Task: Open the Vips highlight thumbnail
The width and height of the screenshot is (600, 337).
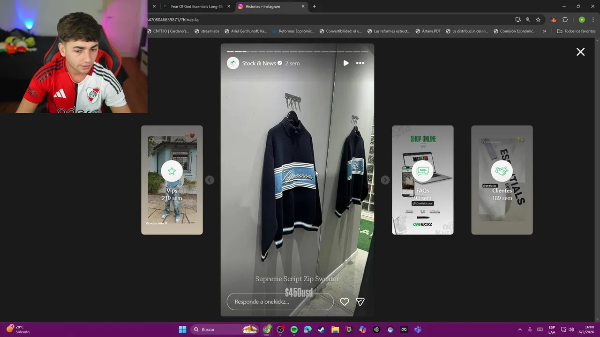Action: pyautogui.click(x=172, y=180)
